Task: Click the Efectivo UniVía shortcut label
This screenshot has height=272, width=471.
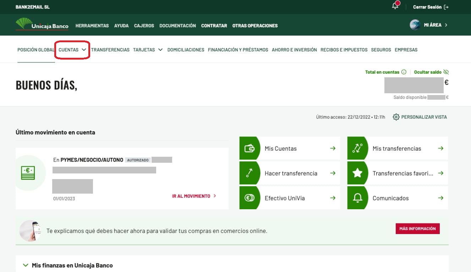Action: click(x=285, y=198)
